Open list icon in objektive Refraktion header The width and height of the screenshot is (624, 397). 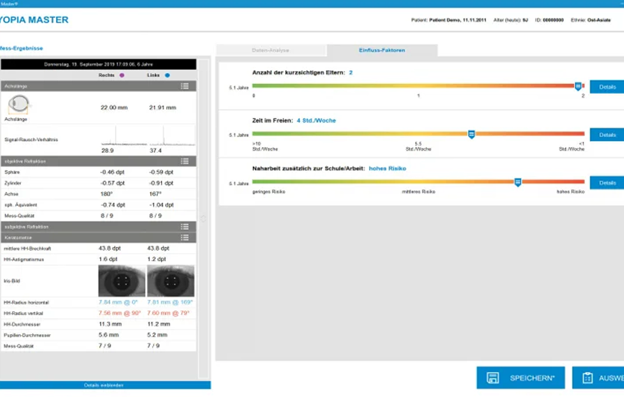point(184,161)
